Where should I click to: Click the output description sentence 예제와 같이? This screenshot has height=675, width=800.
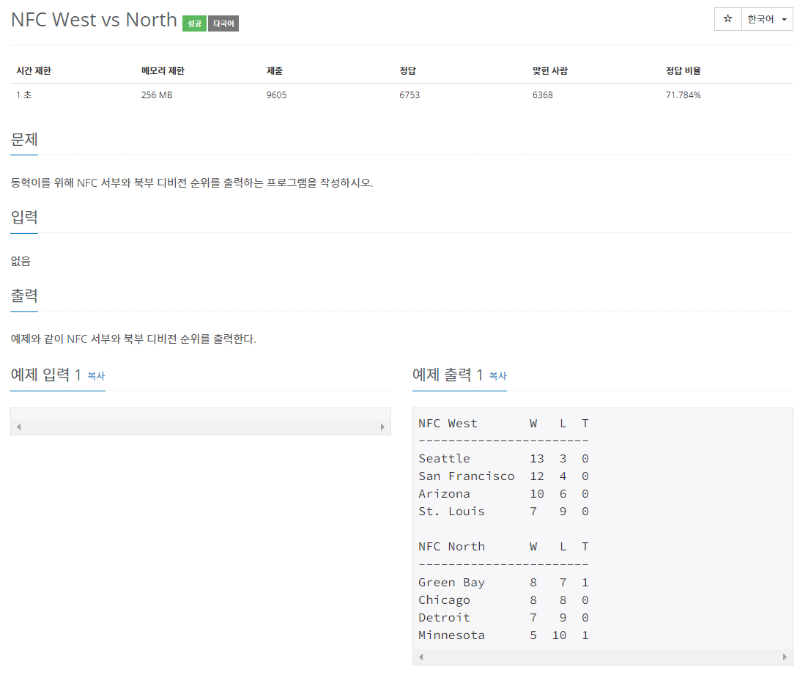click(x=133, y=339)
